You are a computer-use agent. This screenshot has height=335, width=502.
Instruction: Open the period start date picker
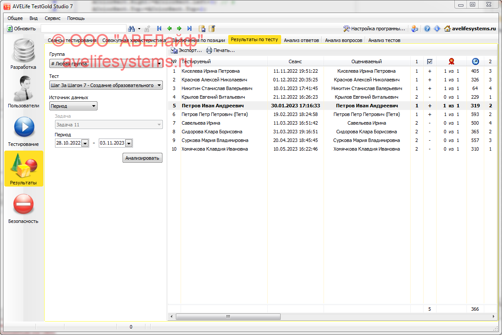point(84,143)
